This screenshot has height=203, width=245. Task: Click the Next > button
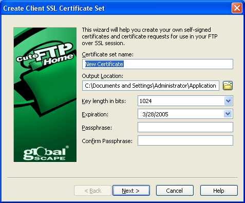tap(131, 191)
